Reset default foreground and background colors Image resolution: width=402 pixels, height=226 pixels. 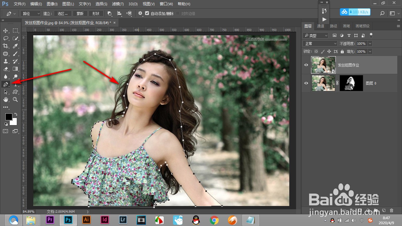6,124
